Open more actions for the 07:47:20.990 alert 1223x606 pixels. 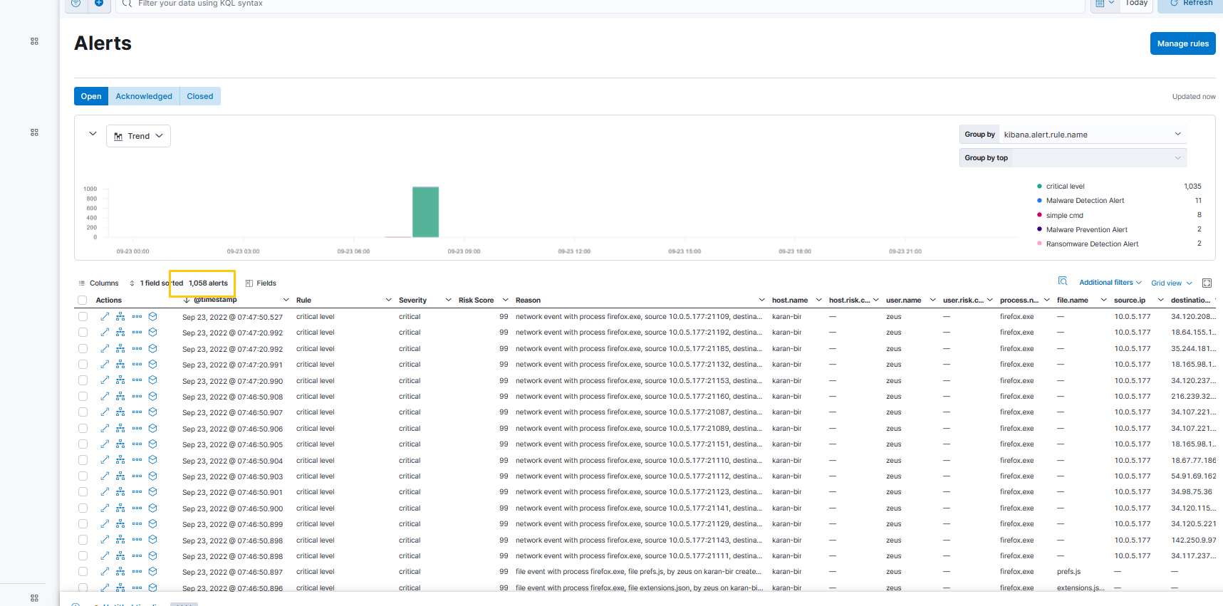[x=137, y=380]
